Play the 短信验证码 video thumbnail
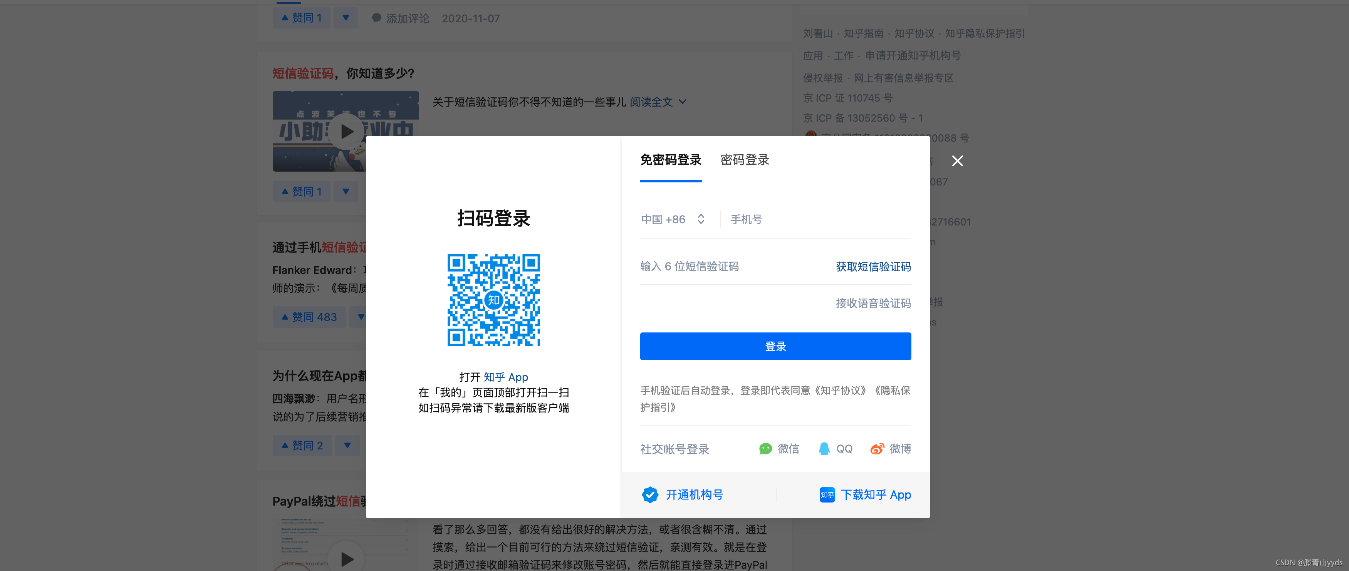 click(346, 132)
